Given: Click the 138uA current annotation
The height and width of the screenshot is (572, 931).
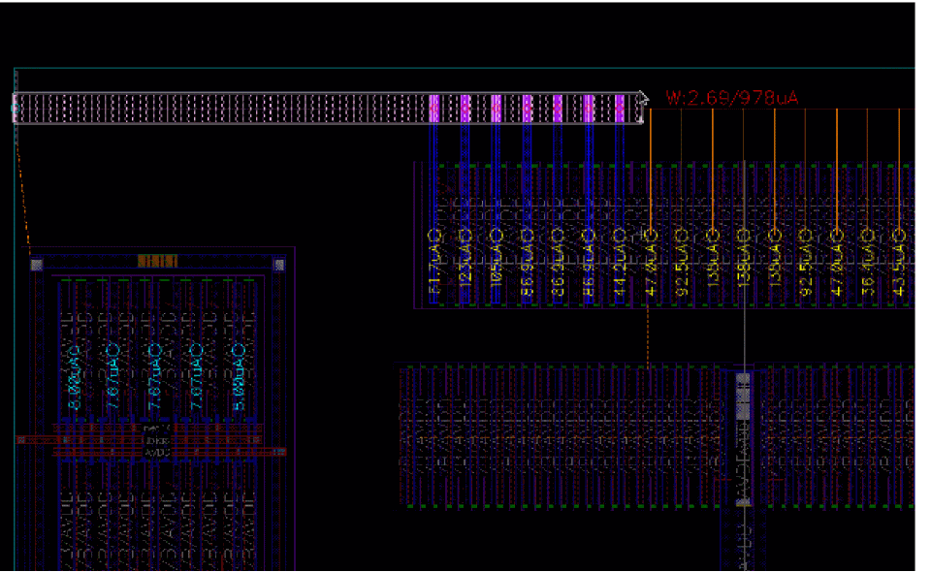Looking at the screenshot, I should (x=743, y=264).
